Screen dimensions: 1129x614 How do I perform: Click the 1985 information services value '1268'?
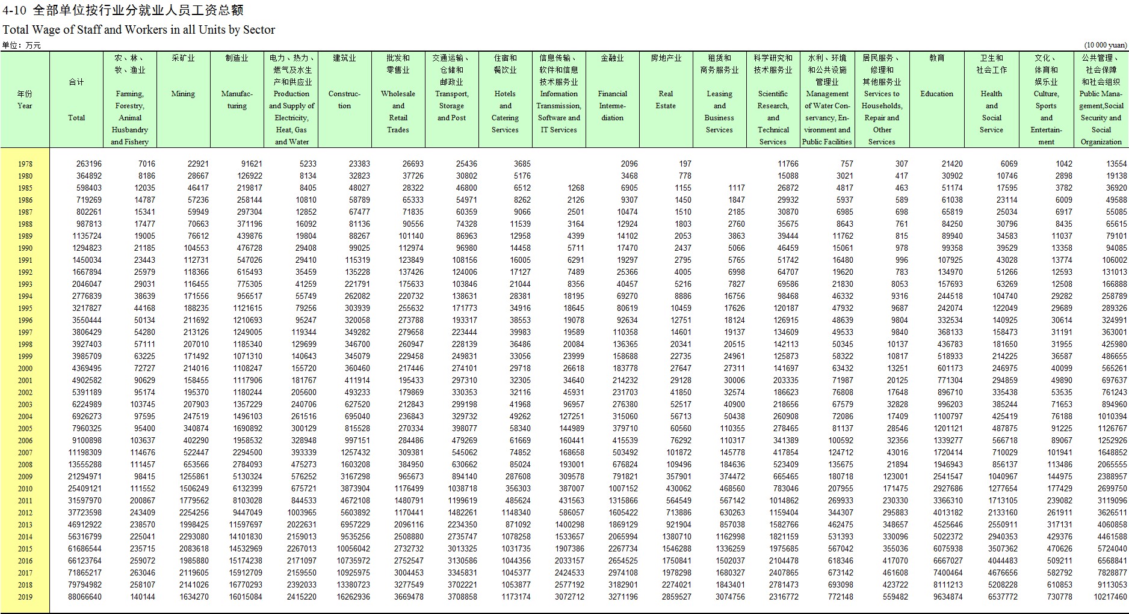[x=576, y=188]
